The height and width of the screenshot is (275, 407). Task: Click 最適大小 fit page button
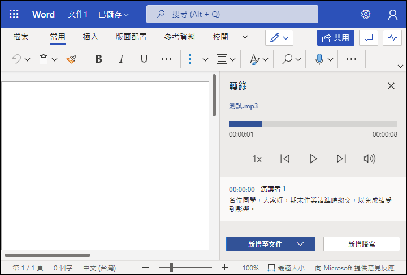tap(286, 268)
